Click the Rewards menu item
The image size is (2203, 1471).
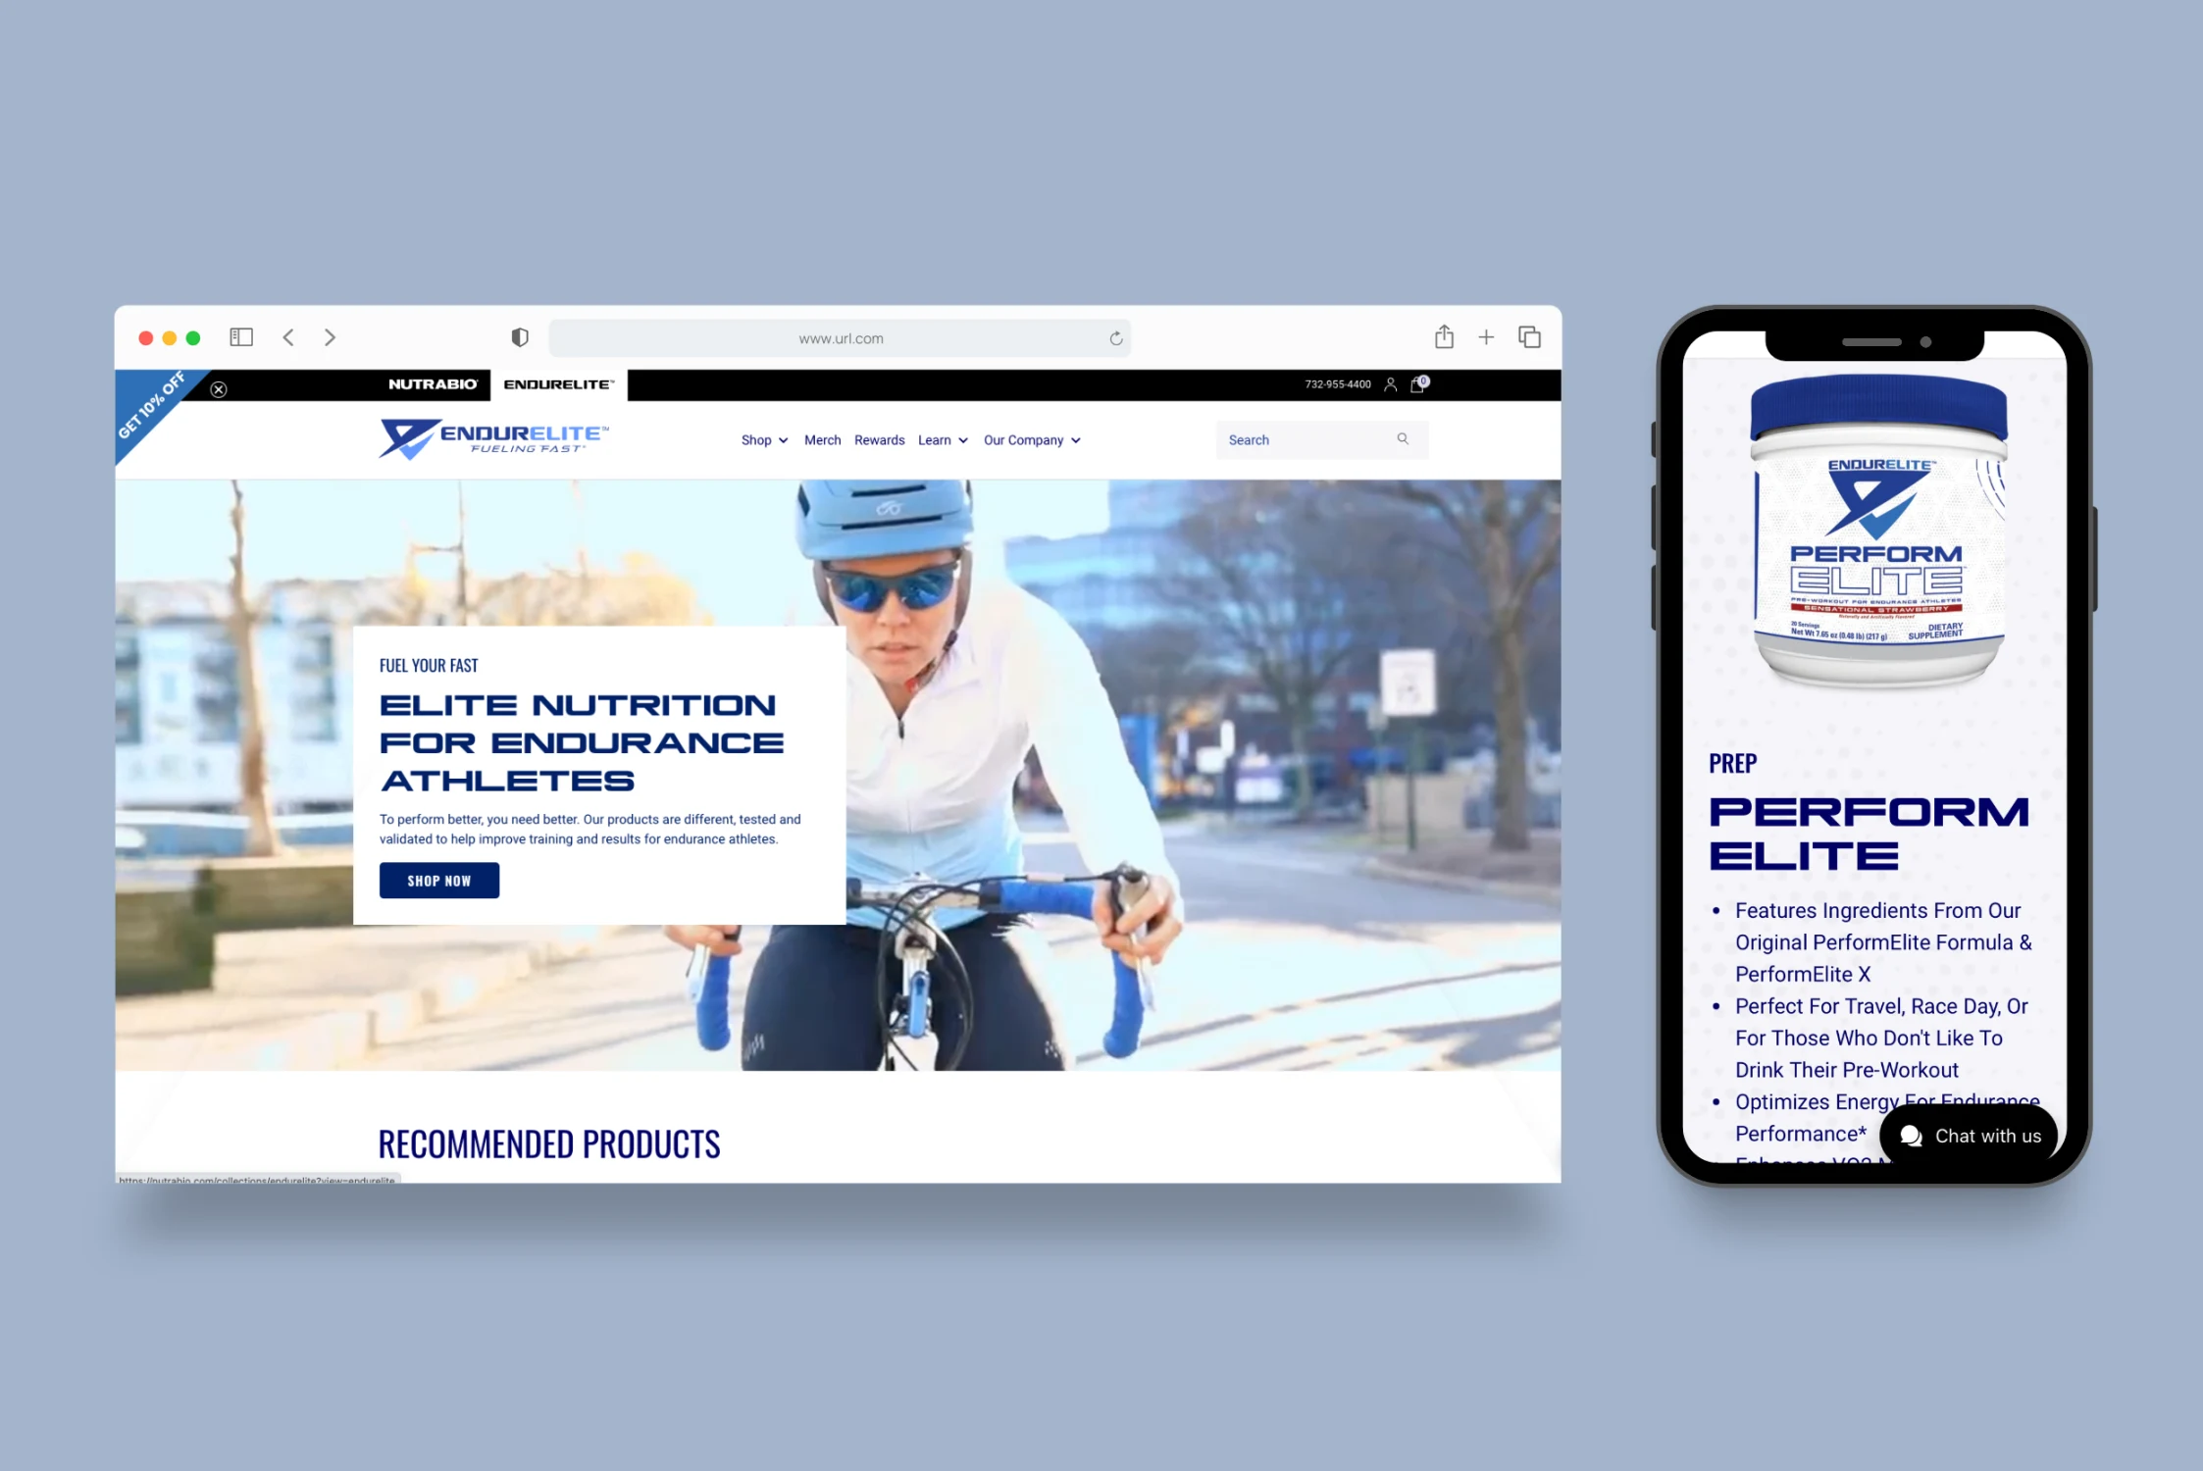tap(878, 440)
